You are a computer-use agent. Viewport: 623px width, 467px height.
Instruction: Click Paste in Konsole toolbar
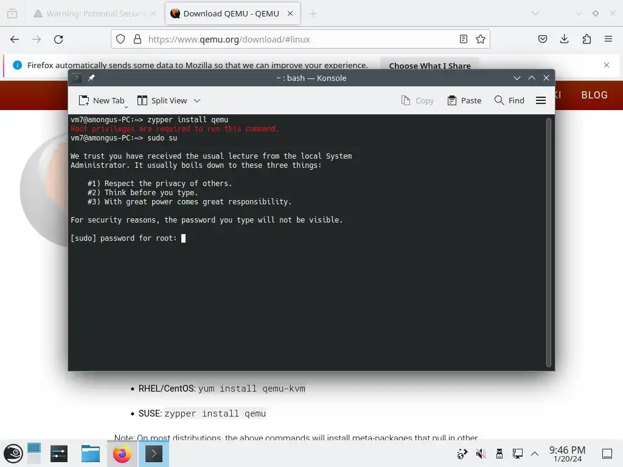tap(464, 100)
